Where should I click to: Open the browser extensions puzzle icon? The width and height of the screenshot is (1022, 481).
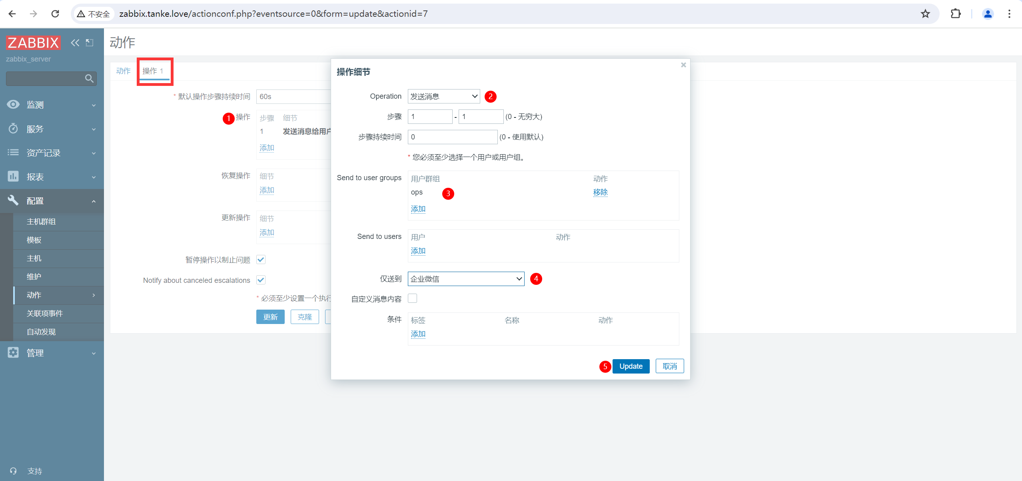point(955,14)
